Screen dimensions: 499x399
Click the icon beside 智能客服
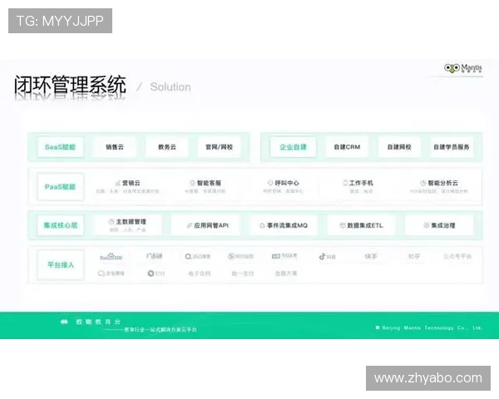point(192,183)
